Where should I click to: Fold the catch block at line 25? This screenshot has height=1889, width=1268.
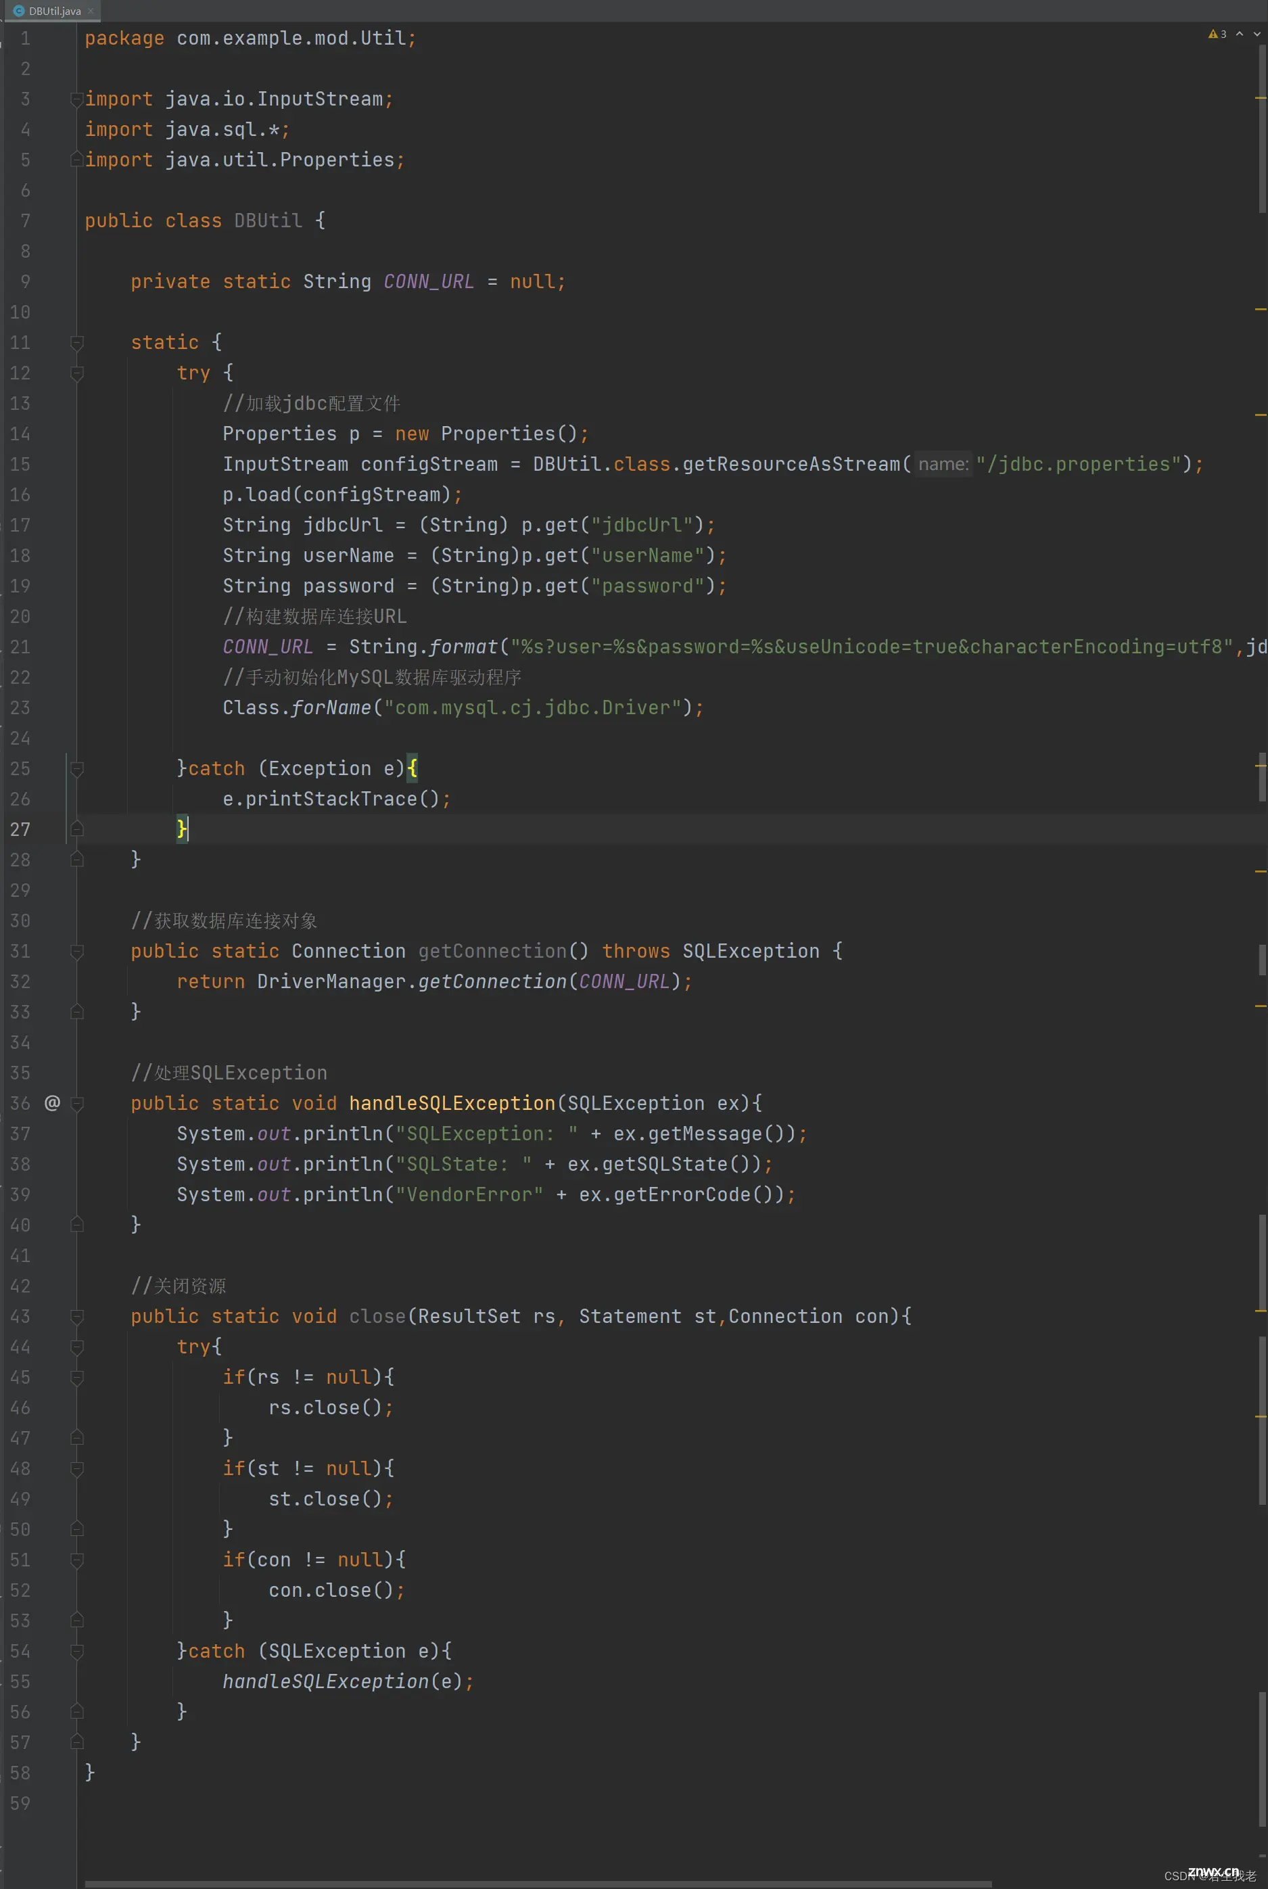(x=77, y=768)
